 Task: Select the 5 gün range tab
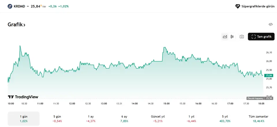pyautogui.click(x=57, y=119)
